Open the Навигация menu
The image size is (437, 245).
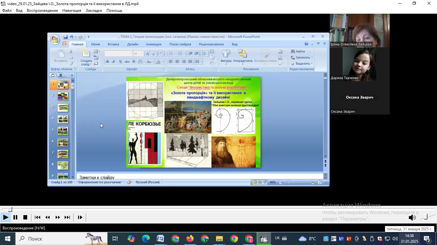72,11
